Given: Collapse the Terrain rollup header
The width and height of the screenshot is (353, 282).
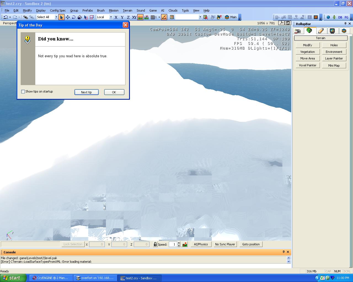Looking at the screenshot, I should [320, 38].
